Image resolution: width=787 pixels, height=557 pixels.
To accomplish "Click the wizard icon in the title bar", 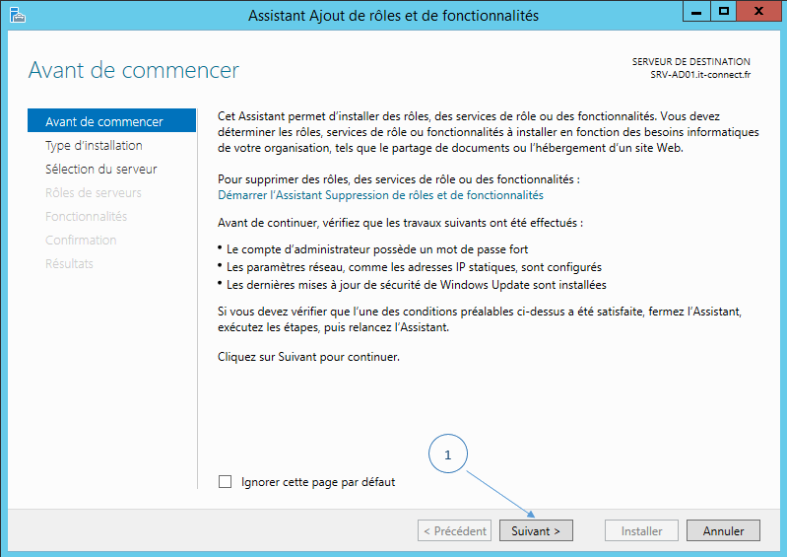I will (16, 14).
